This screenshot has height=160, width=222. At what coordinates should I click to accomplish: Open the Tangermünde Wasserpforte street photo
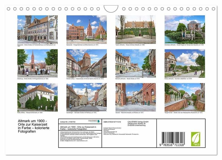point(185,97)
